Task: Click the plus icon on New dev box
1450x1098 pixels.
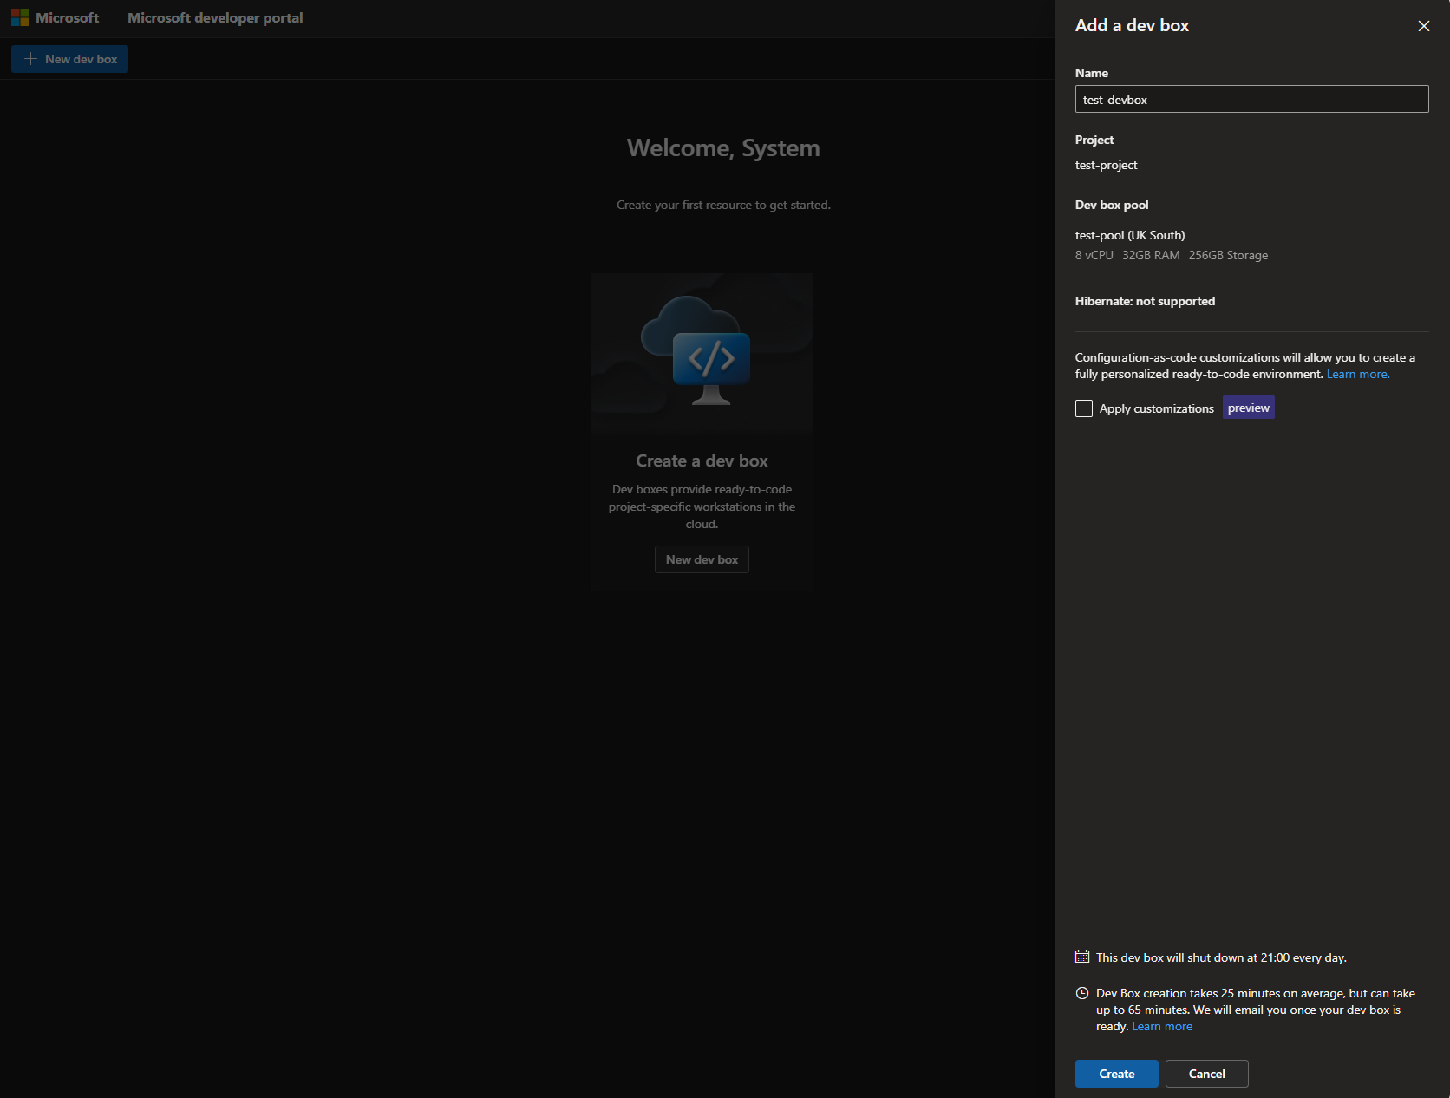Action: [x=30, y=59]
